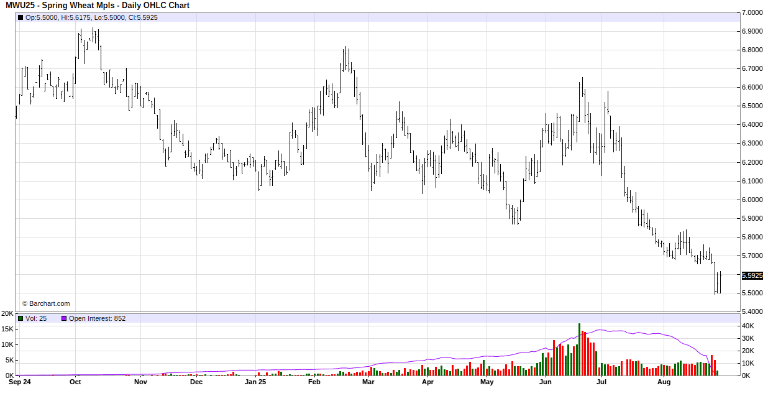The height and width of the screenshot is (401, 768).
Task: Click the 6.2000 price axis label
Action: pyautogui.click(x=752, y=162)
